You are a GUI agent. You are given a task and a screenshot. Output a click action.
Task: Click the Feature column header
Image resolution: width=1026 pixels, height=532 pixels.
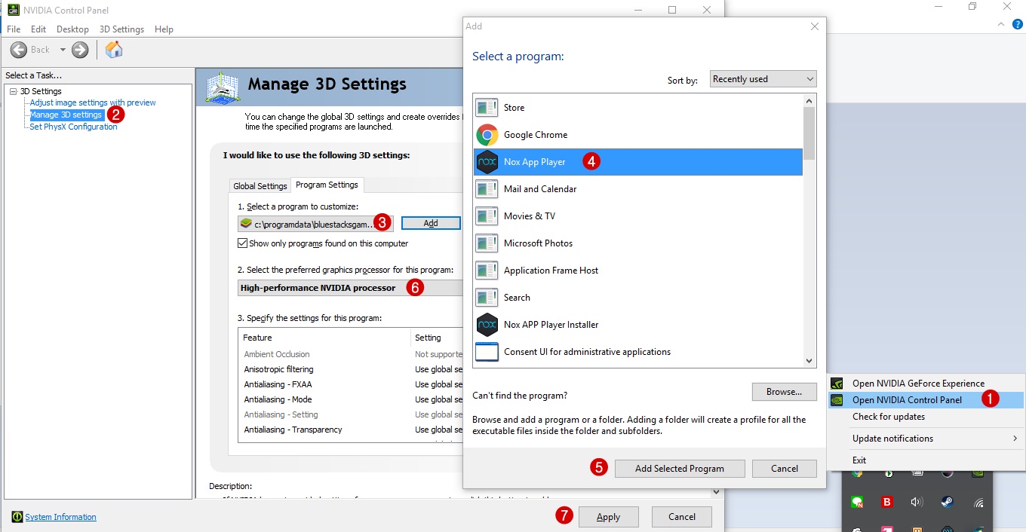pos(324,338)
